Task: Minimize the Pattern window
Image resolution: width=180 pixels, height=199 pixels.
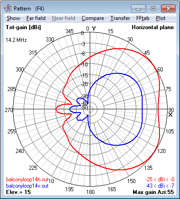Action: point(138,8)
